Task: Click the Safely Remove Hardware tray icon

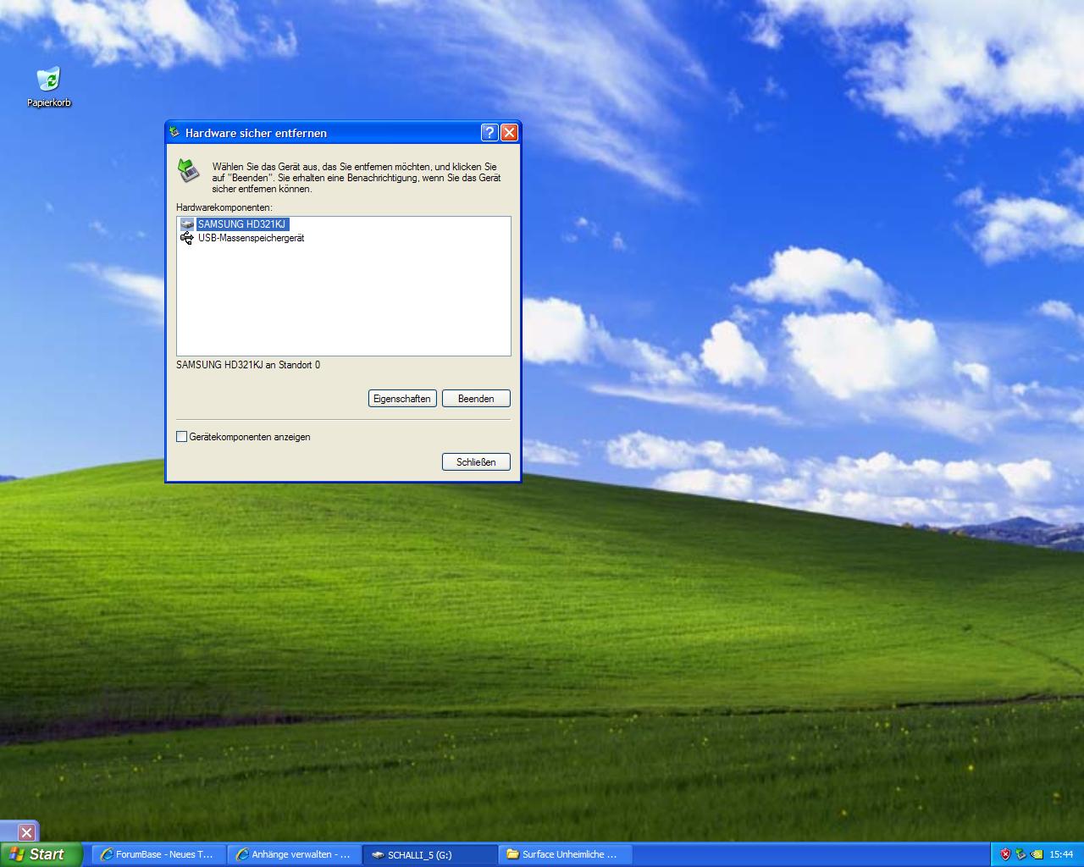Action: [x=1020, y=854]
